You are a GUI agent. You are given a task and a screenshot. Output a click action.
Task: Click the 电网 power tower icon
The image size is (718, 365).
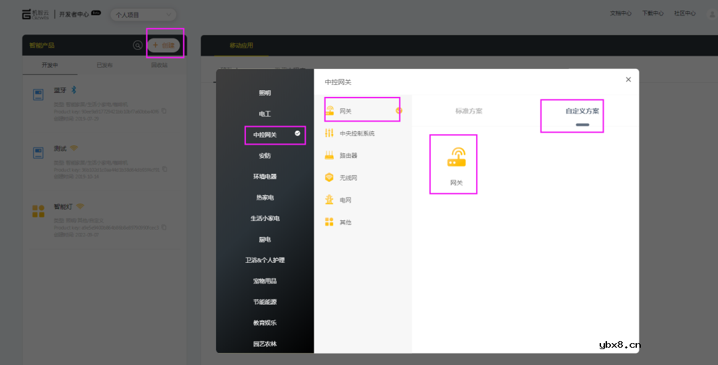coord(329,199)
